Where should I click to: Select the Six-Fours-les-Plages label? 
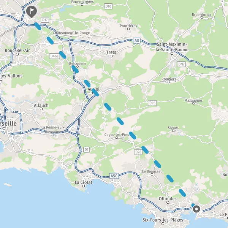(x=163, y=220)
